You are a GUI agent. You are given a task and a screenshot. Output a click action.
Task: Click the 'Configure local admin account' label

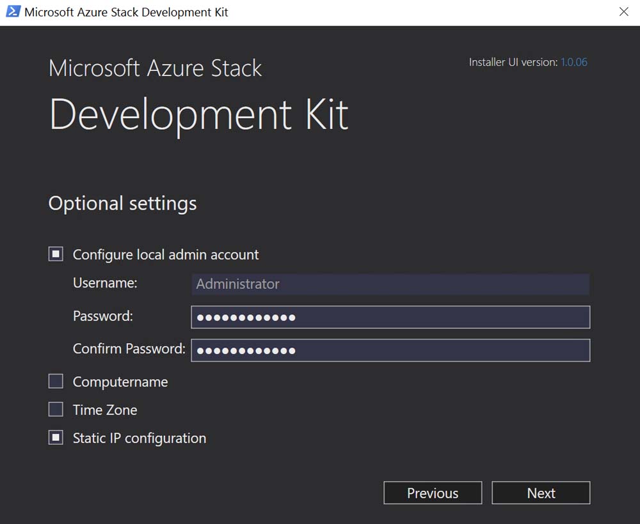pyautogui.click(x=166, y=254)
